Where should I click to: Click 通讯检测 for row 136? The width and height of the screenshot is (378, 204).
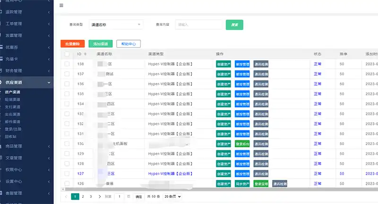pos(261,84)
